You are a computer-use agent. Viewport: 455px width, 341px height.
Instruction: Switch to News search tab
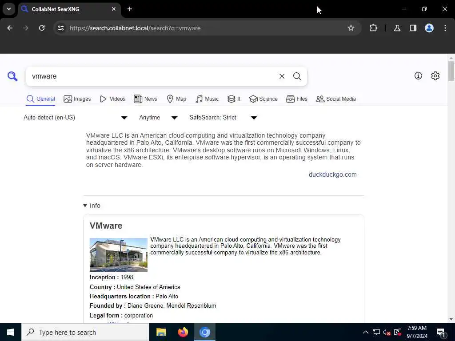(146, 99)
